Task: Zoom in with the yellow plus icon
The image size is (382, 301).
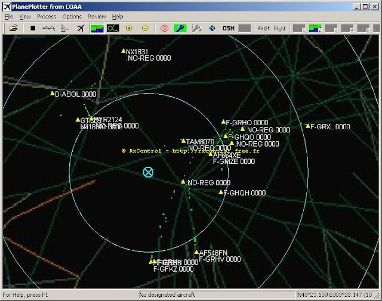Action: tap(129, 29)
